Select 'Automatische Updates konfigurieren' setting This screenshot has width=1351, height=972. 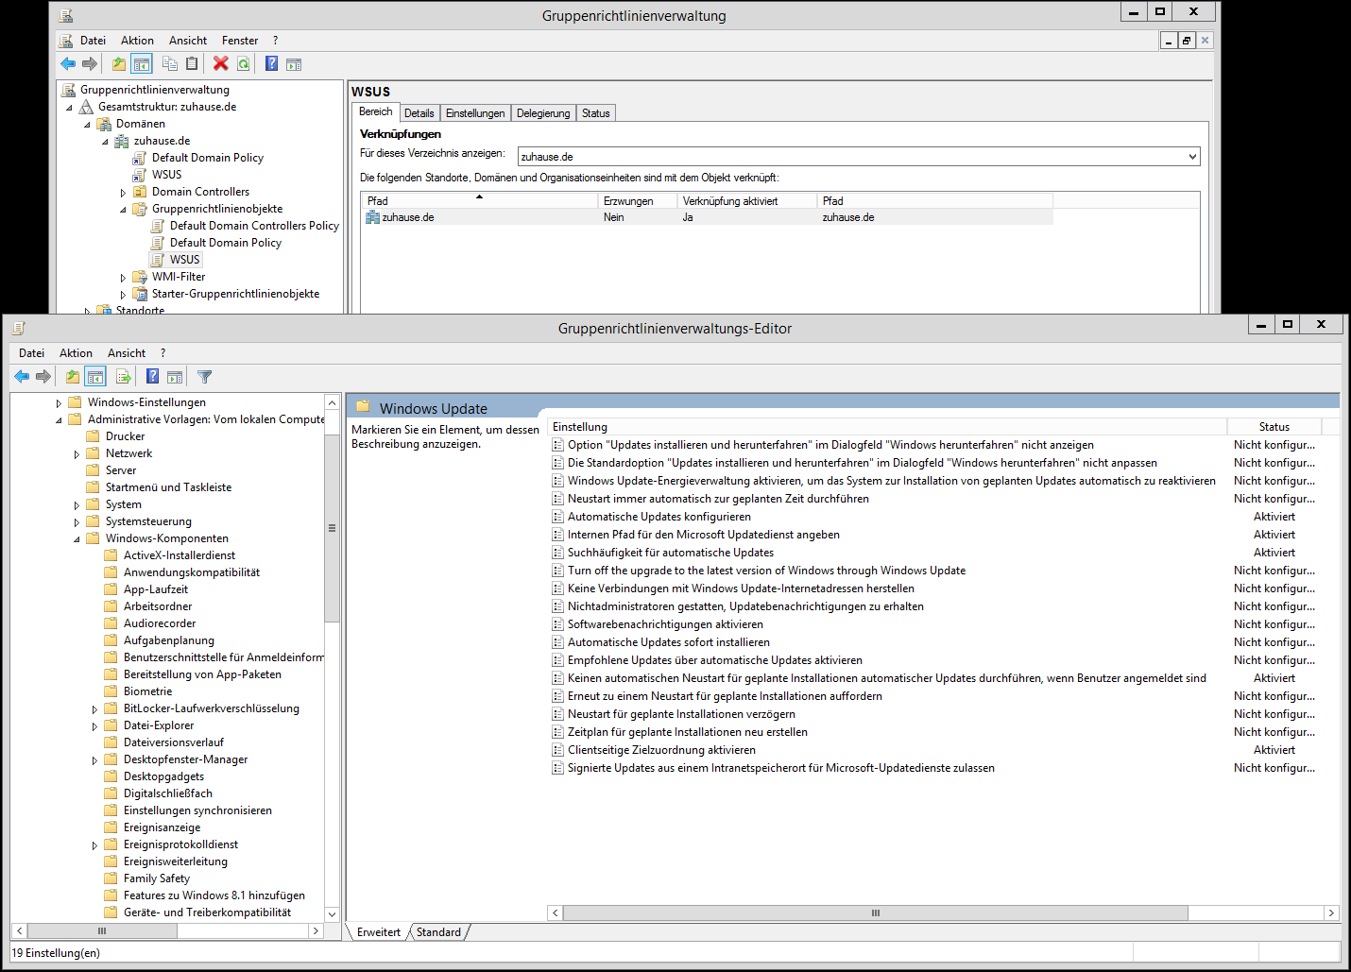coord(659,517)
